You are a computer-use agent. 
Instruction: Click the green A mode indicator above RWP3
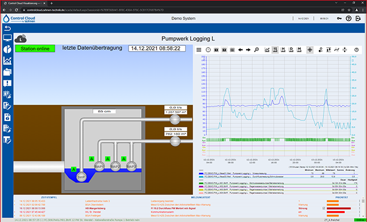[124, 159]
